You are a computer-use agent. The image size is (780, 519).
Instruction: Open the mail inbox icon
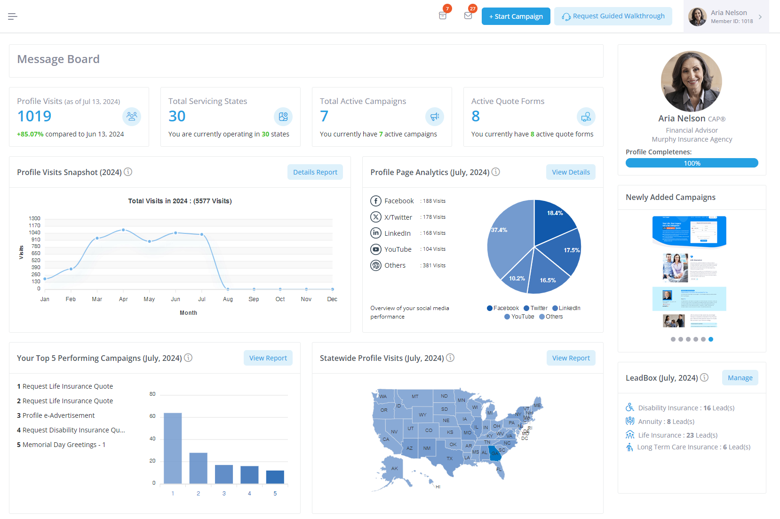pos(468,16)
